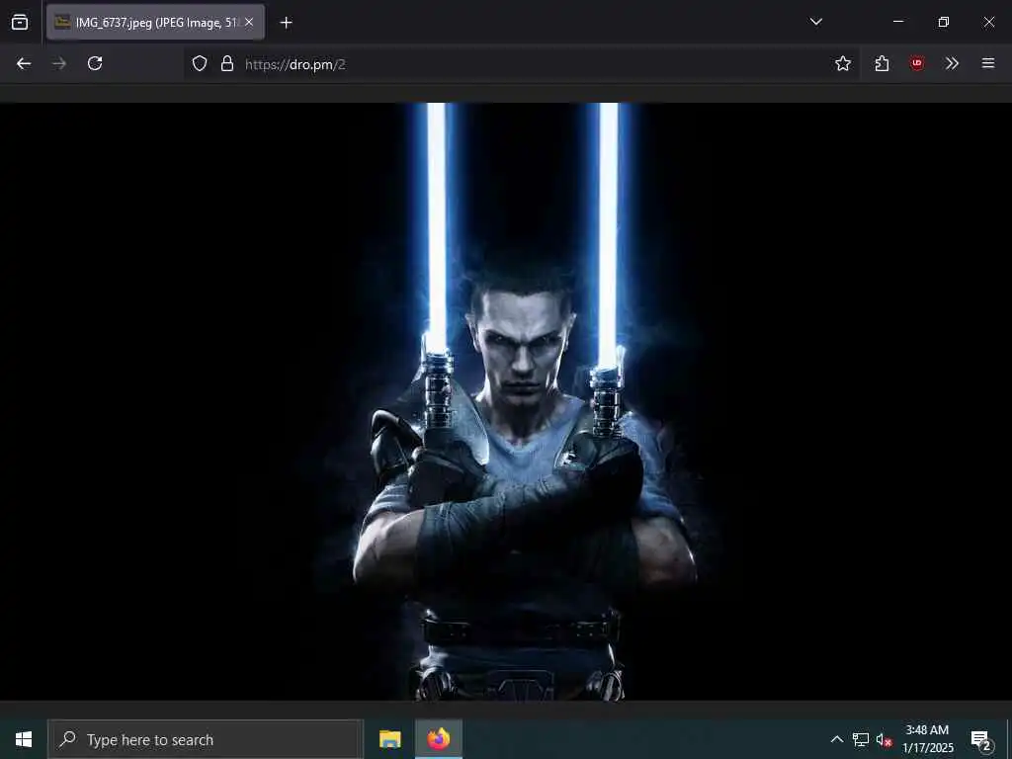1012x759 pixels.
Task: Open the Windows Start menu
Action: 24,739
